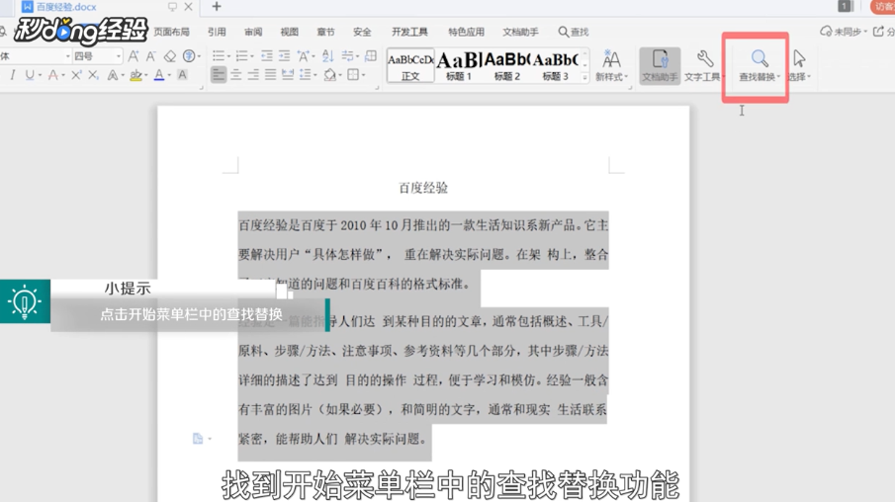The height and width of the screenshot is (502, 895).
Task: Open the 开发工具 ribbon tab
Action: click(409, 32)
